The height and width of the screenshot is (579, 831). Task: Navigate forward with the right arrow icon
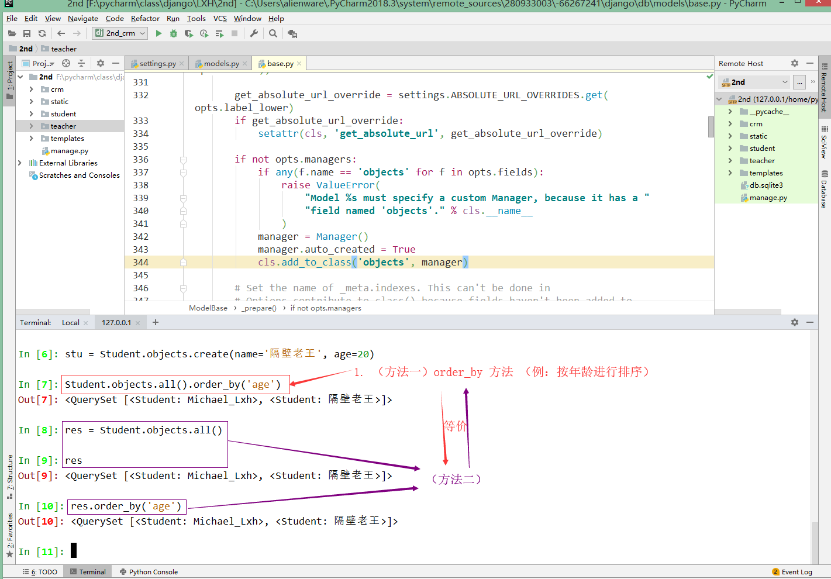(x=77, y=34)
